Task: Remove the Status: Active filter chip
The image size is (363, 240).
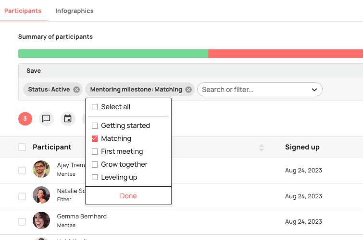Action: pyautogui.click(x=76, y=90)
